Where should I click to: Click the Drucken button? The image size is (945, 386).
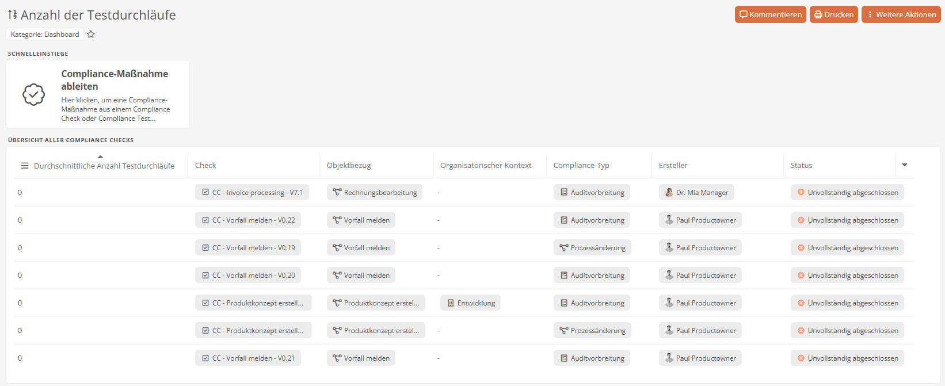(x=833, y=14)
